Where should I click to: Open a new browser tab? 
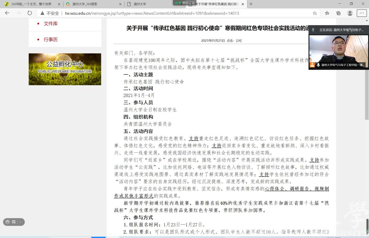[251, 4]
